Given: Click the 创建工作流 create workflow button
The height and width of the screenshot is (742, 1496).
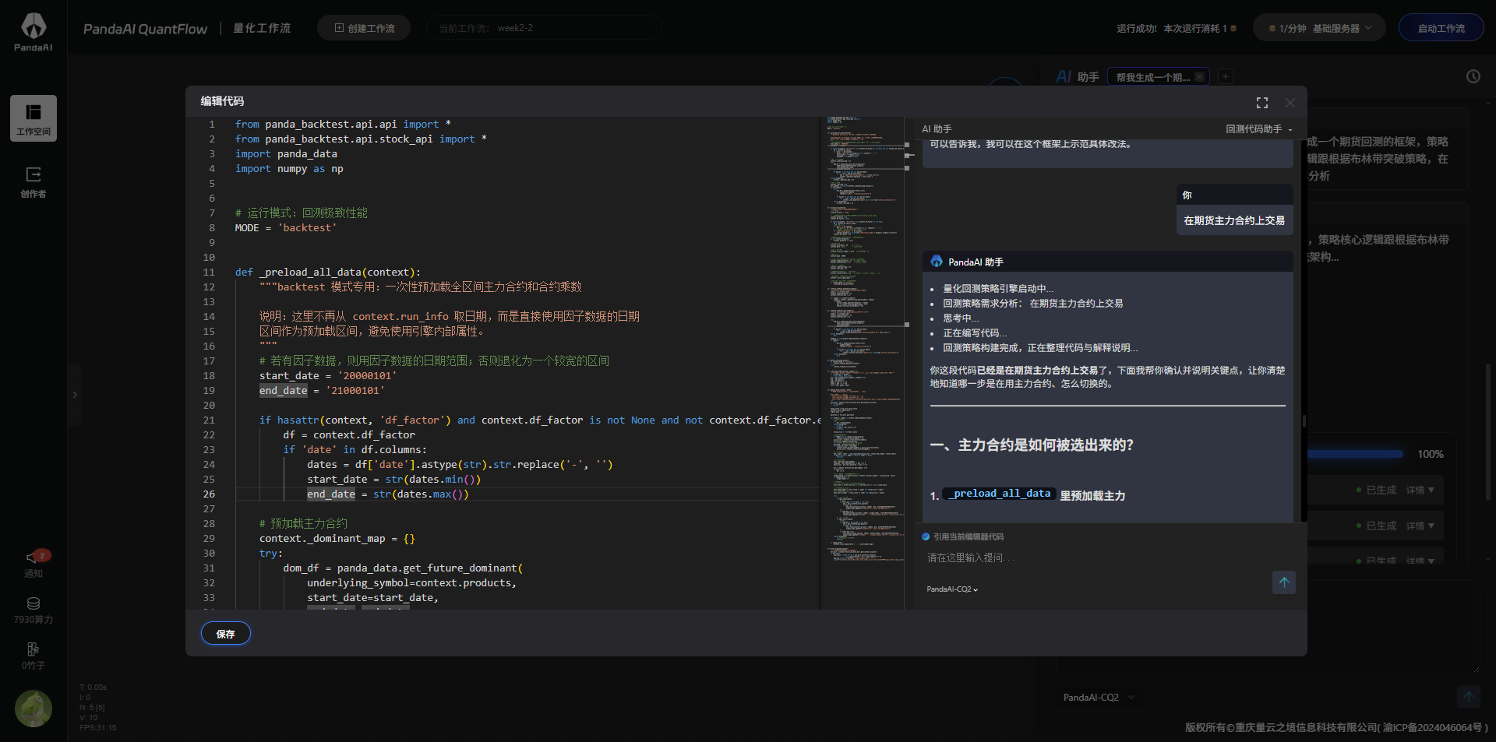Looking at the screenshot, I should click(x=364, y=28).
